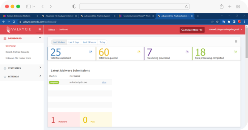
Task: Click the Files being processed card icon
Action: click(187, 52)
